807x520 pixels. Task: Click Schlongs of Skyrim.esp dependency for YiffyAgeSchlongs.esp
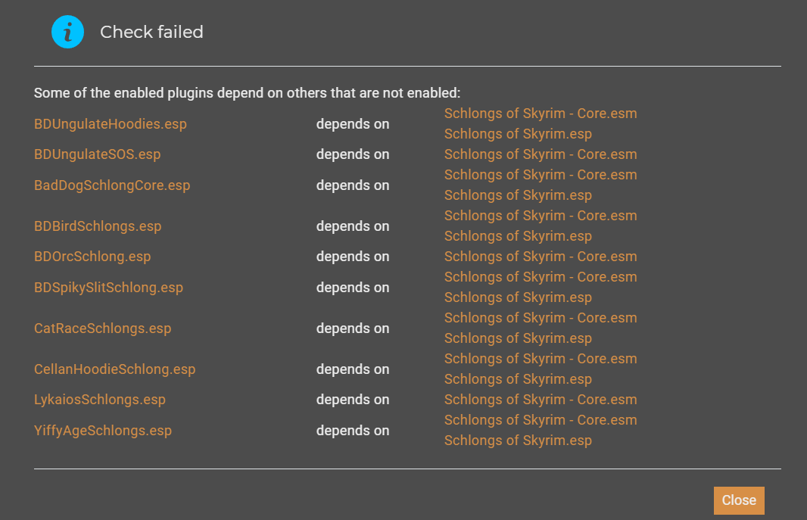coord(518,441)
